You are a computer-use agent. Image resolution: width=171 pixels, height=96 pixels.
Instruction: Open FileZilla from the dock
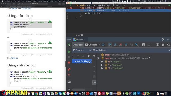pyautogui.click(x=99, y=94)
